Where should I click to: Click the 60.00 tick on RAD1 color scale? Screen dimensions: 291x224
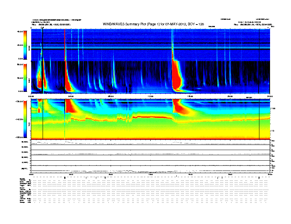pos(20,64)
